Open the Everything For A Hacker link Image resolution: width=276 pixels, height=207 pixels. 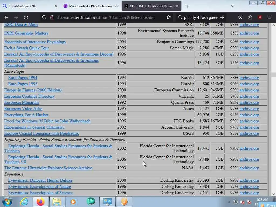coord(26,115)
